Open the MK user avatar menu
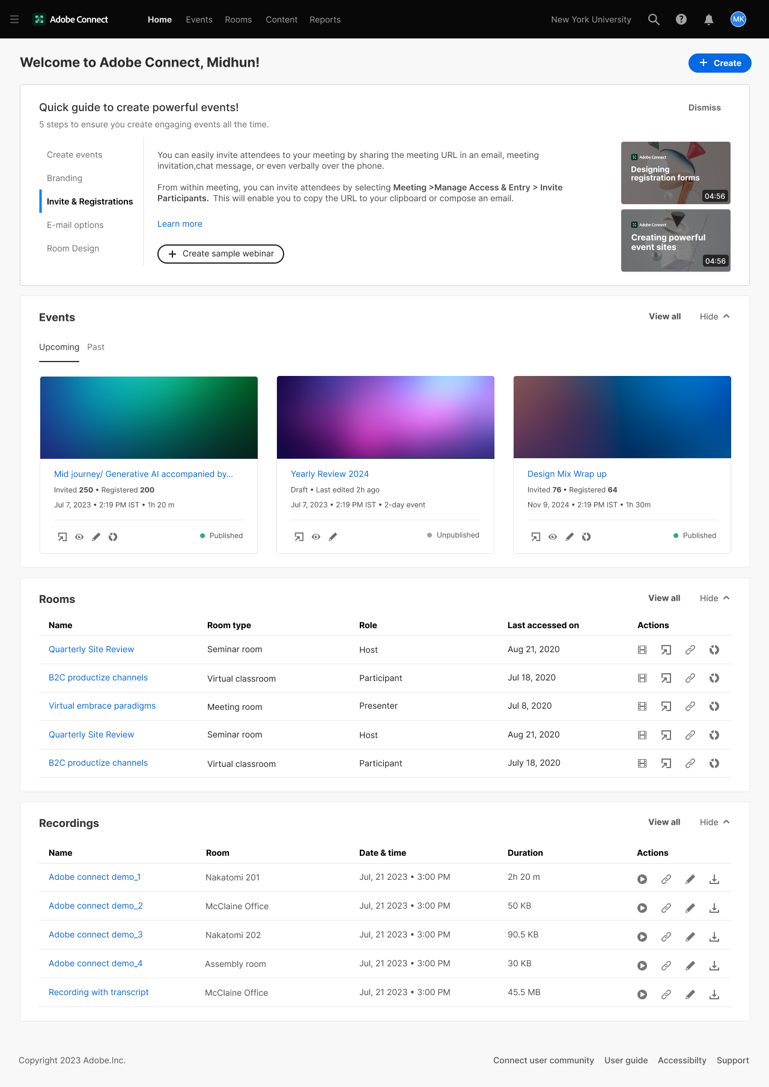 click(x=738, y=19)
